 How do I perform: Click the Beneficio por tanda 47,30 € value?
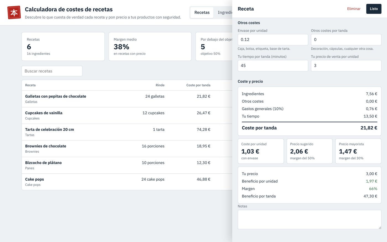point(370,196)
